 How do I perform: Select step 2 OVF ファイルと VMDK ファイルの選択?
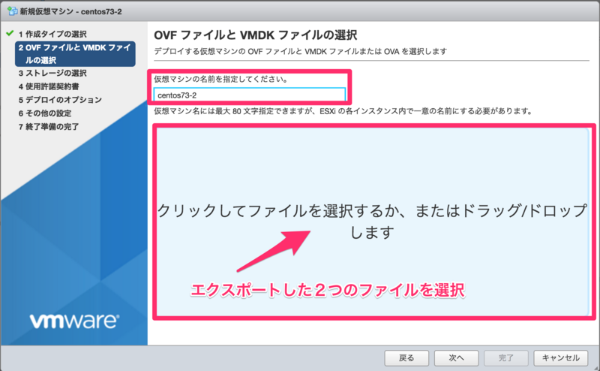click(x=75, y=54)
